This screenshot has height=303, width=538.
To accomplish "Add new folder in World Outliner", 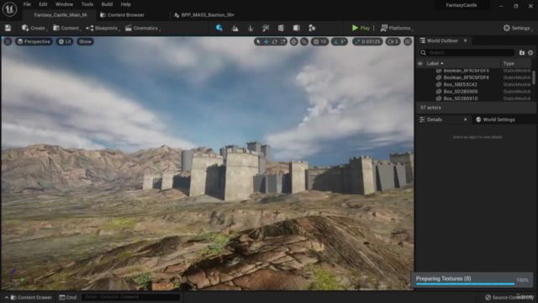I will click(522, 52).
